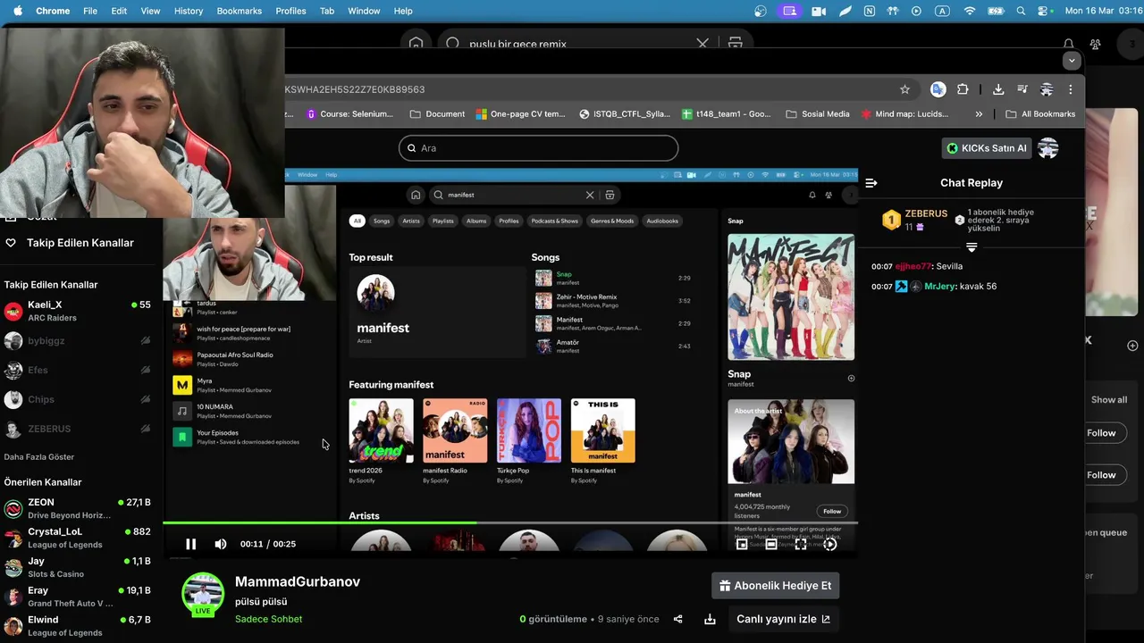The width and height of the screenshot is (1144, 643).
Task: Open battery status menu
Action: point(996,11)
